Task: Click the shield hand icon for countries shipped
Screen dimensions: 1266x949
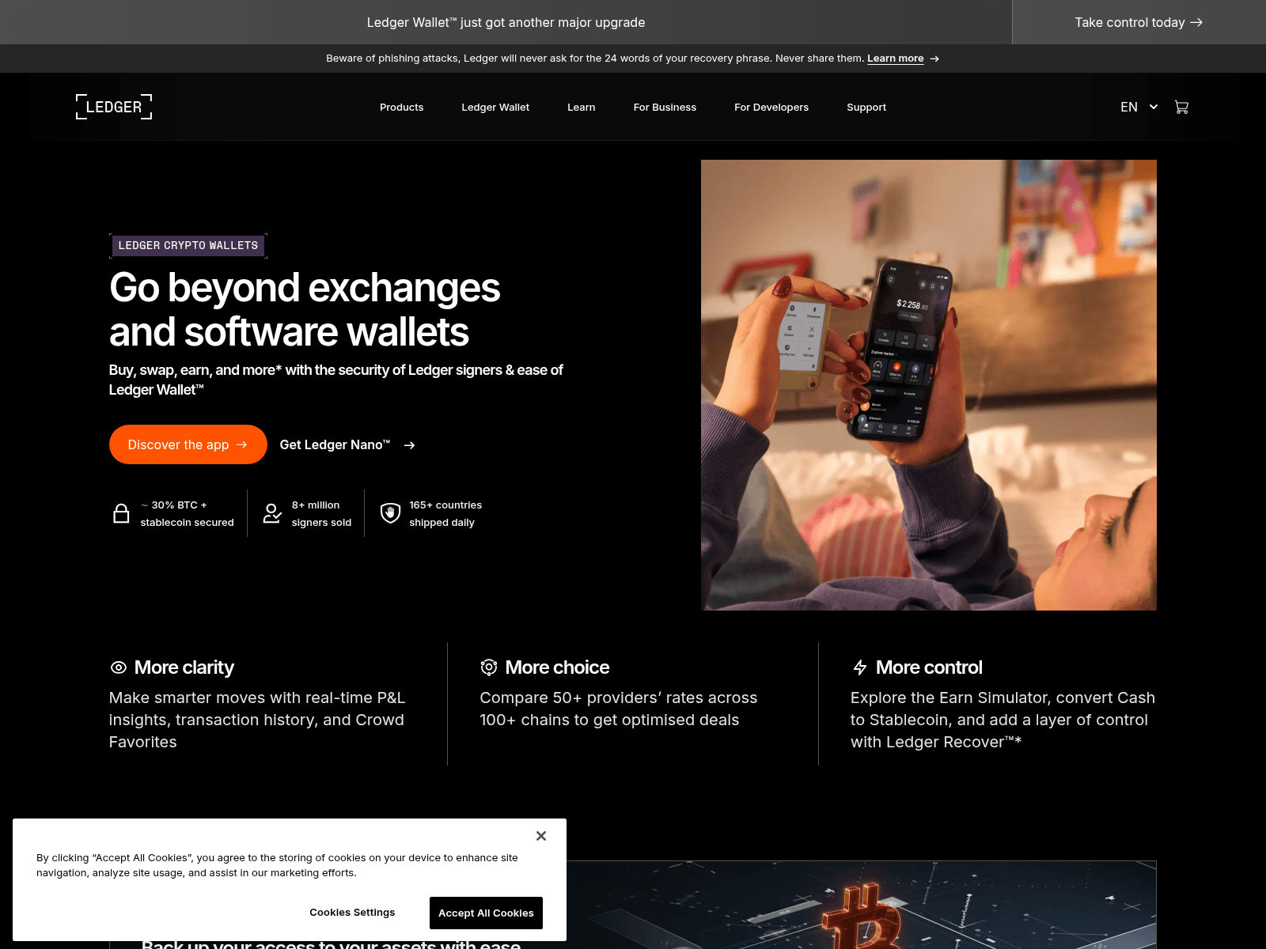Action: tap(390, 513)
